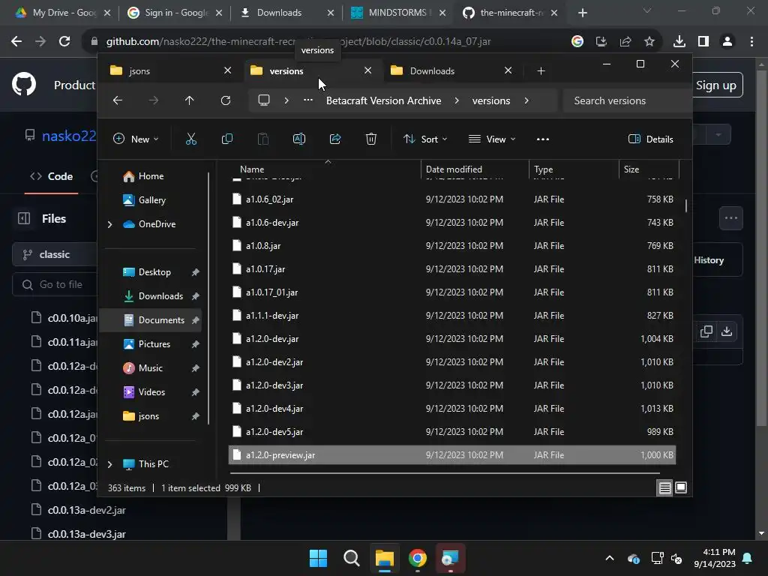Select the a1.2.0-dev3.jar file
This screenshot has height=576, width=768.
pyautogui.click(x=452, y=385)
